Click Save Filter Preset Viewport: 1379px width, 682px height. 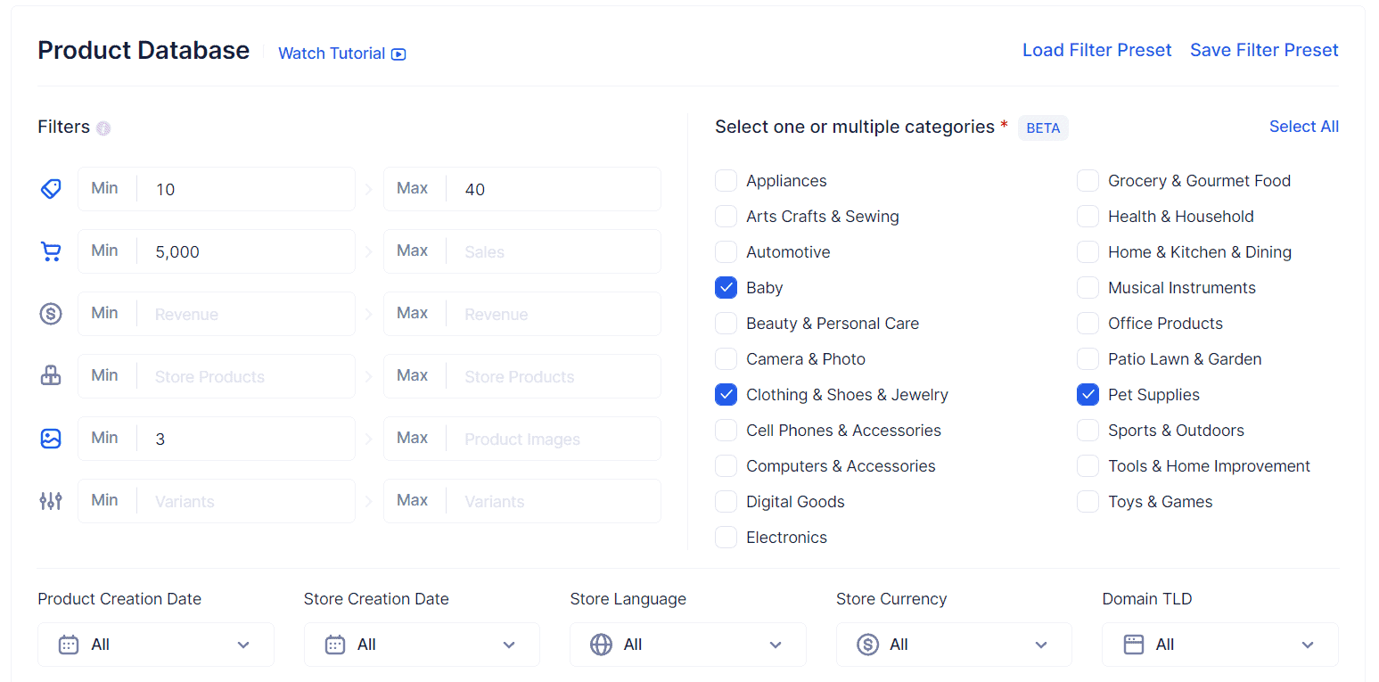(x=1264, y=50)
